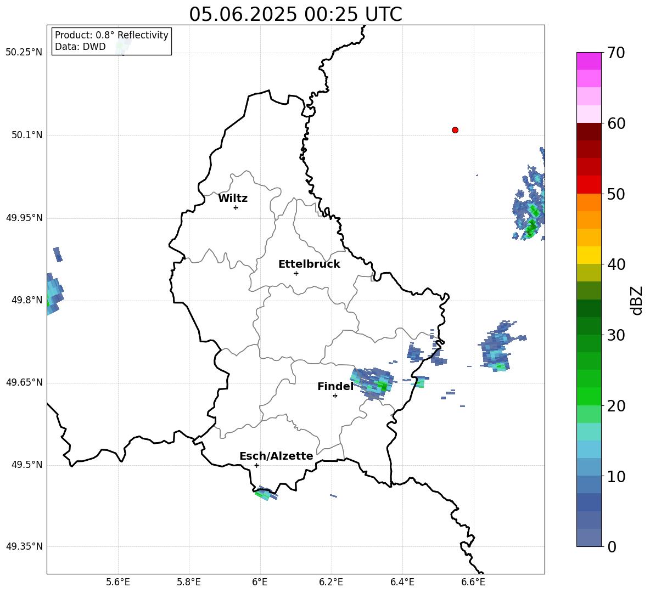
Task: Click the 60 dBZ colorbar tick label
Action: tap(616, 123)
